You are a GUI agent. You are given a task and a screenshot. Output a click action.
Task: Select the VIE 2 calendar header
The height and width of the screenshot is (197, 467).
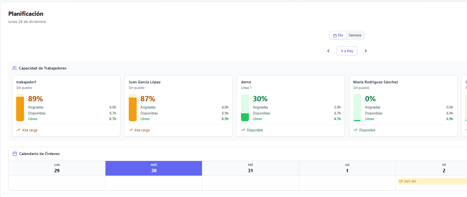pos(431,168)
